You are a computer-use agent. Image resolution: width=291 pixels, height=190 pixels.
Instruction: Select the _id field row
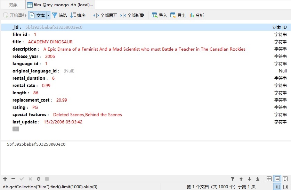pyautogui.click(x=146, y=27)
